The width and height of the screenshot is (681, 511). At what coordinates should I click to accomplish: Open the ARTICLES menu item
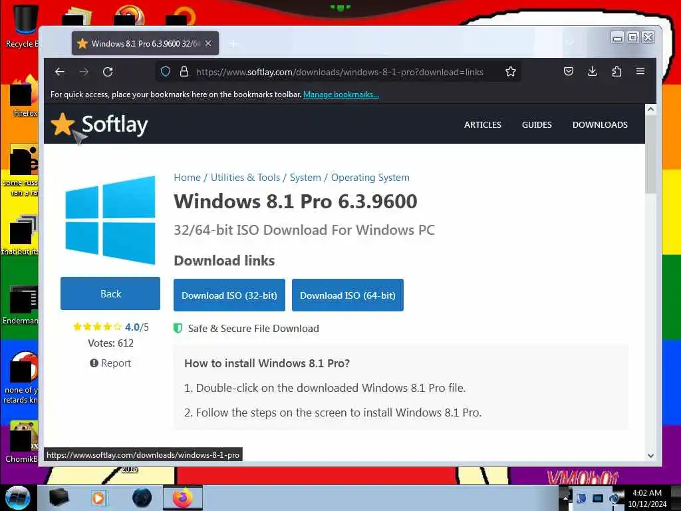tap(483, 124)
